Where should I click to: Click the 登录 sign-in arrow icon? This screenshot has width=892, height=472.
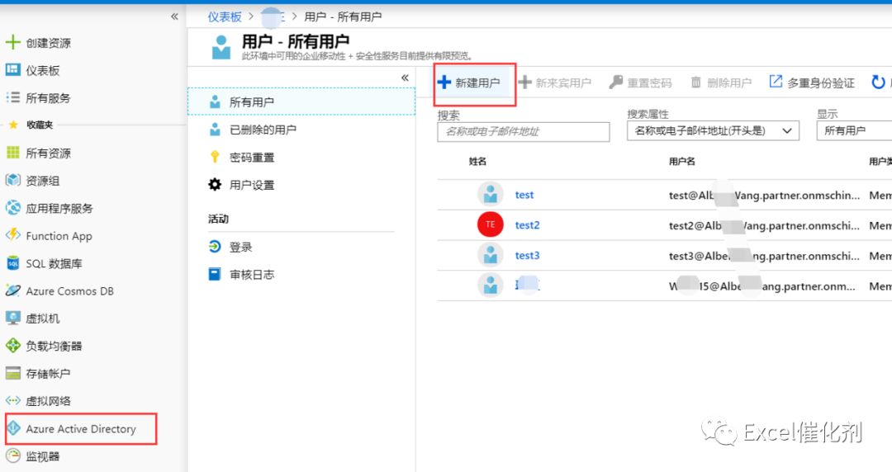click(x=215, y=246)
